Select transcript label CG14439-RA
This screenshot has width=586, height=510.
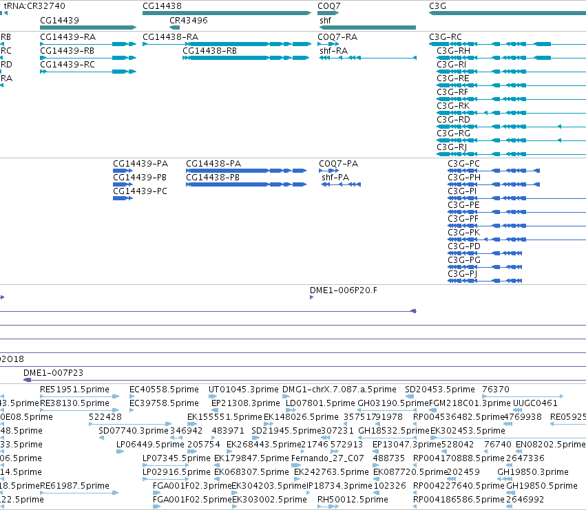[67, 37]
